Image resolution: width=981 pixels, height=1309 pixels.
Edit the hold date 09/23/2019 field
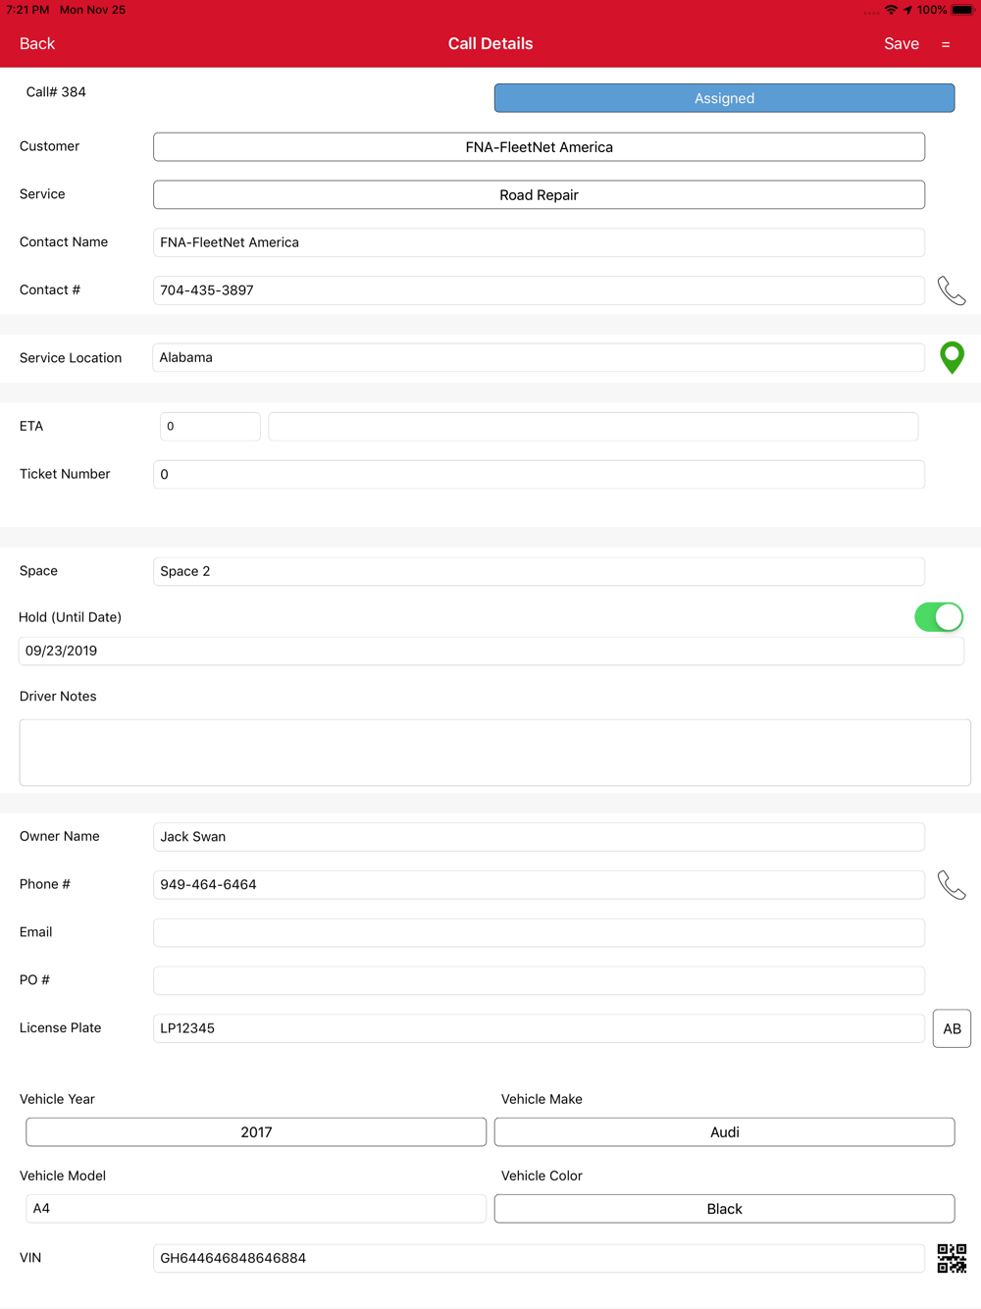tap(491, 651)
